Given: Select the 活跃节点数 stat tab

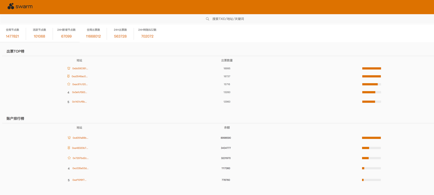Looking at the screenshot, I should (x=39, y=33).
